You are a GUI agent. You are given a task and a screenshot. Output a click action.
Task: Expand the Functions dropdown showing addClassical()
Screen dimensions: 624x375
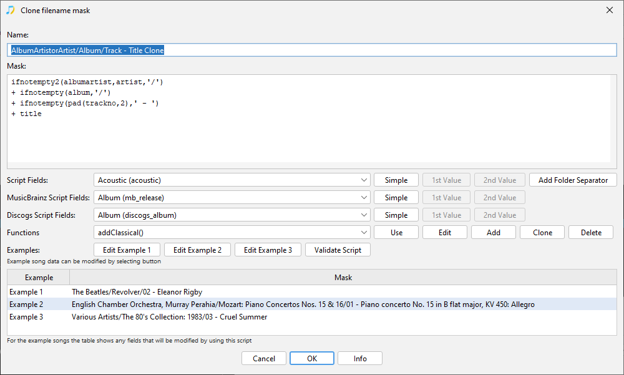232,233
